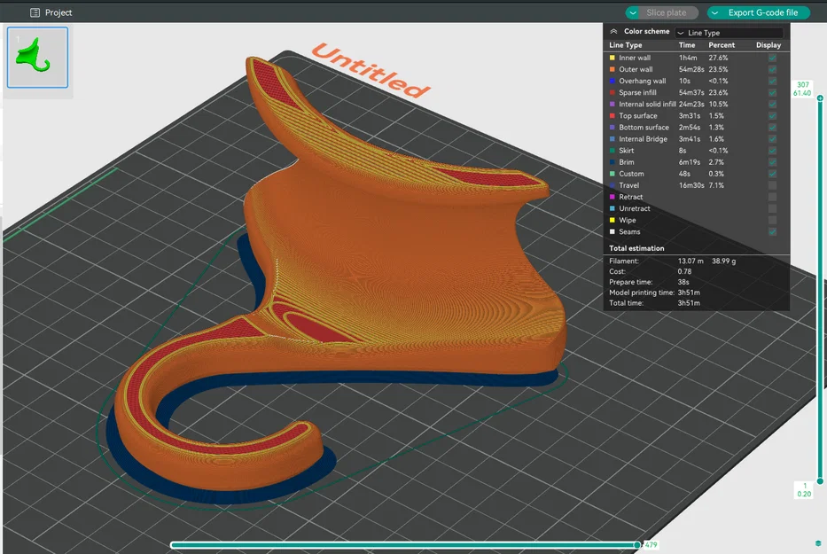Toggle the Seams display checkbox
827x554 pixels.
coord(773,231)
